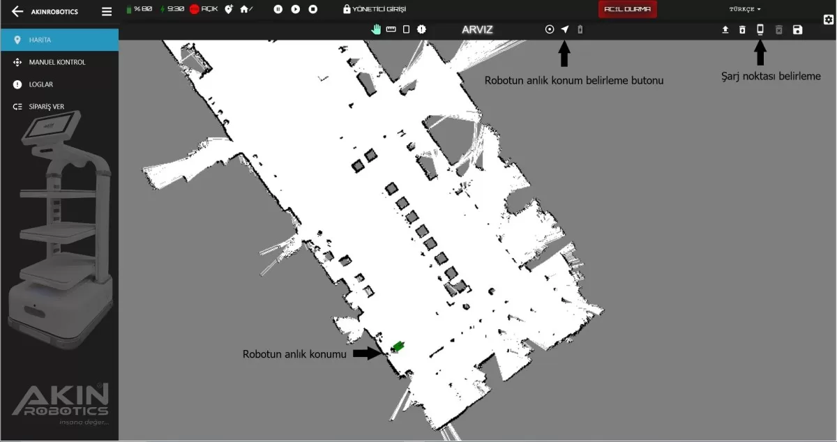The height and width of the screenshot is (442, 837).
Task: Click the circular target point icon
Action: point(550,29)
